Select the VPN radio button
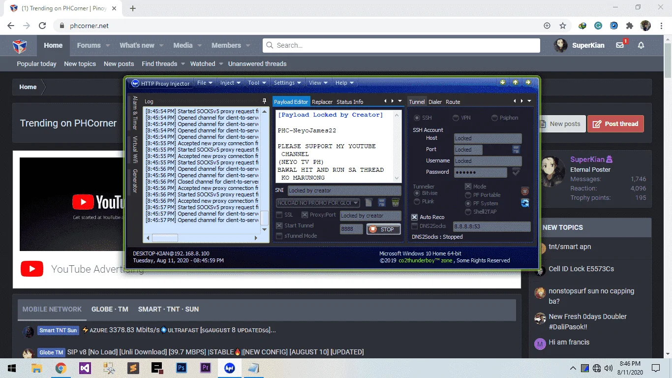672x378 pixels. (456, 118)
